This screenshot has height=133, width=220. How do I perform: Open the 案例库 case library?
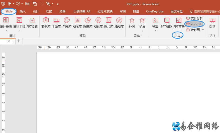46,23
